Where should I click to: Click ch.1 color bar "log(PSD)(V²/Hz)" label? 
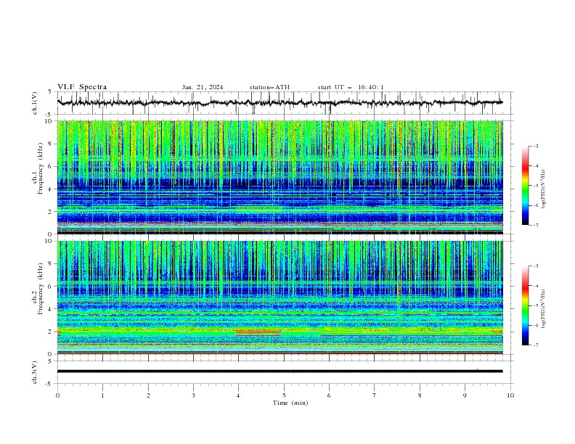click(544, 189)
